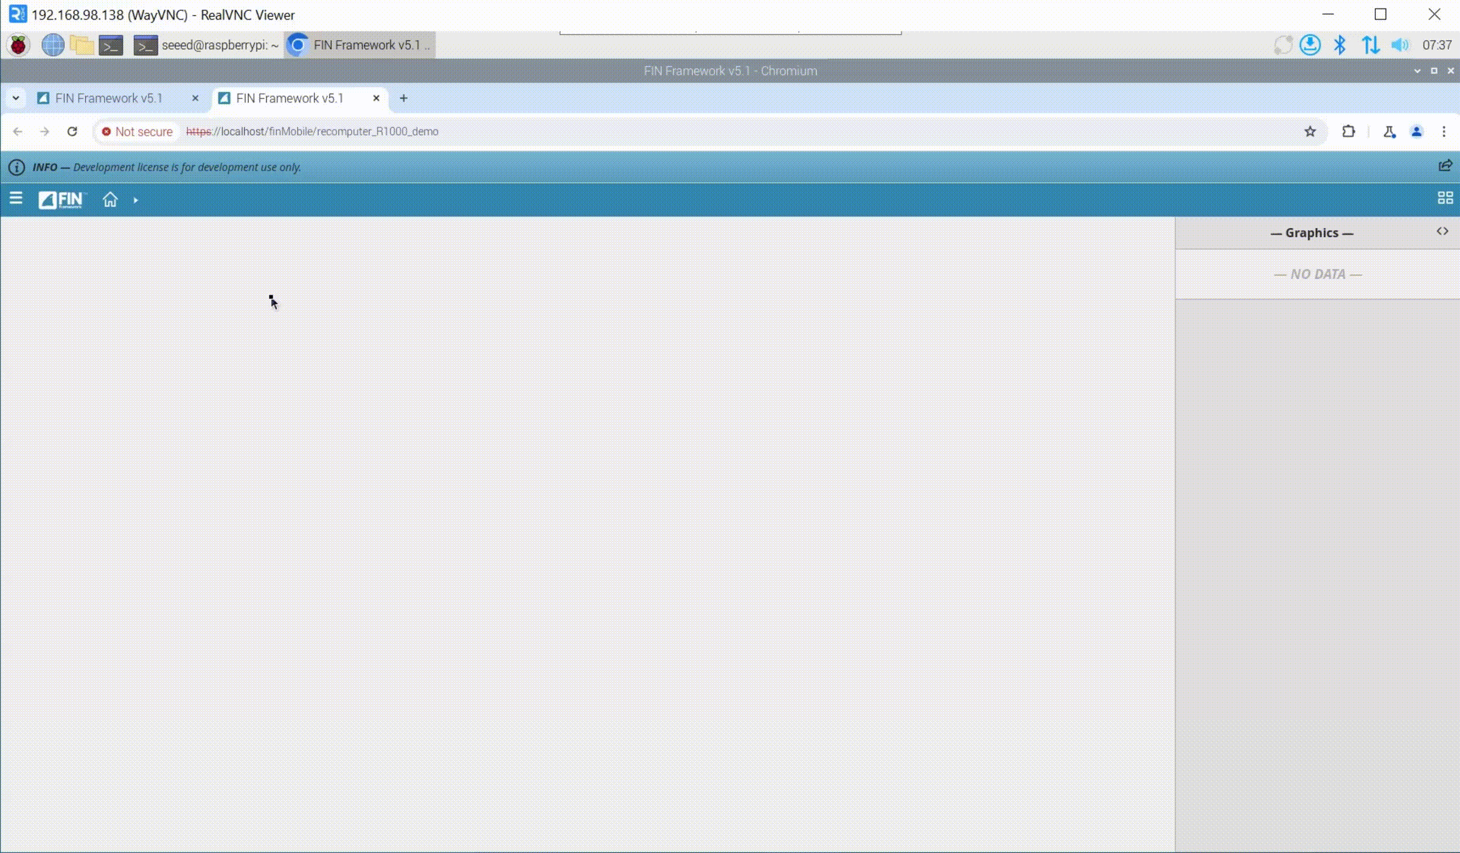Expand the breadcrumb arrow beside home
Image resolution: width=1460 pixels, height=853 pixels.
pyautogui.click(x=136, y=200)
